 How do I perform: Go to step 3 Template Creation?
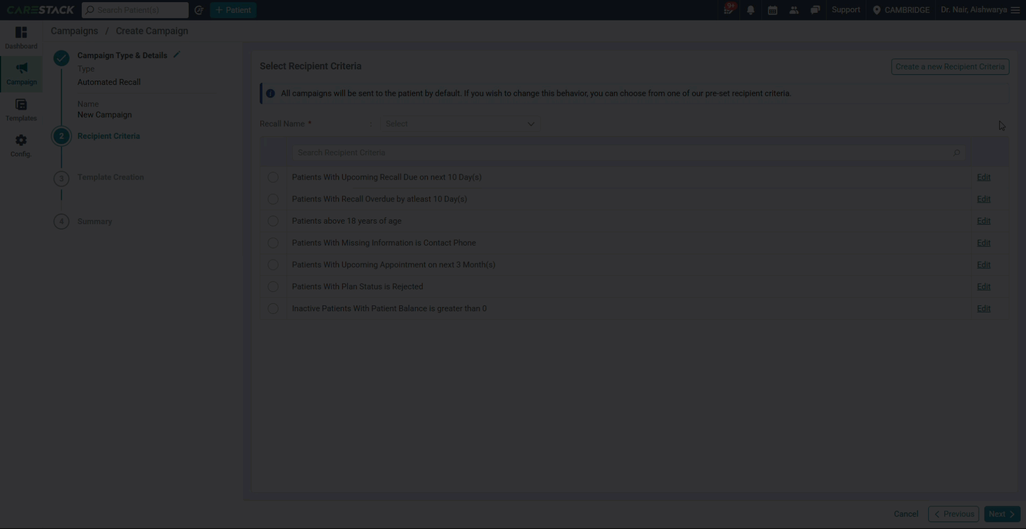(110, 177)
